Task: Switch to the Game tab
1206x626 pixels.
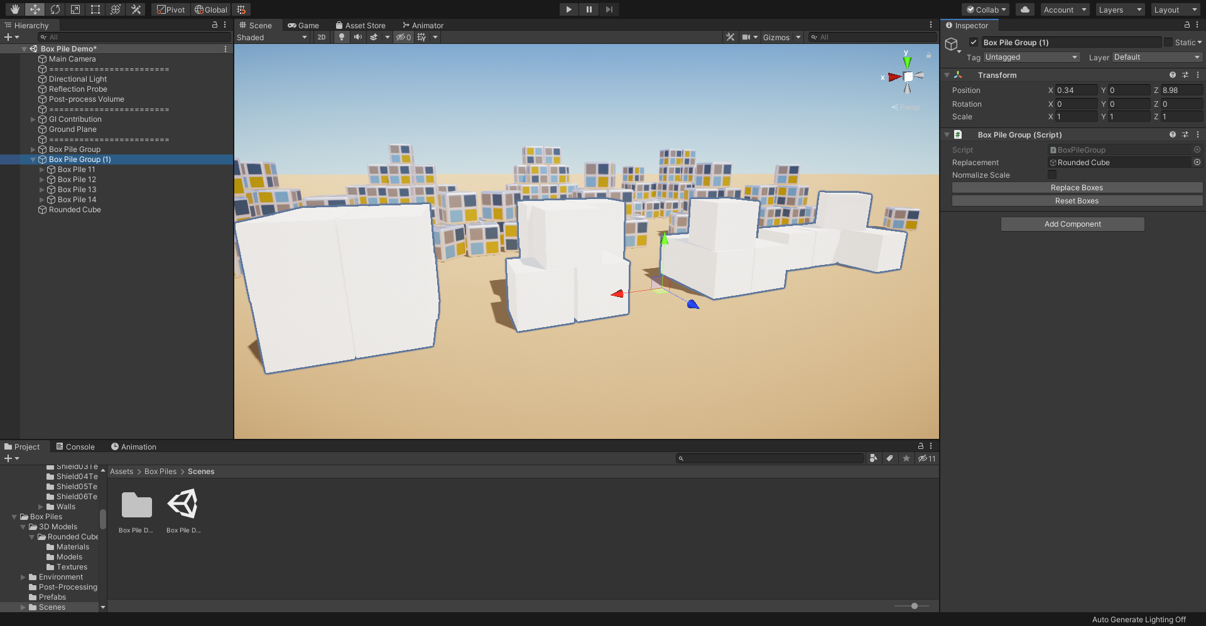Action: point(303,25)
